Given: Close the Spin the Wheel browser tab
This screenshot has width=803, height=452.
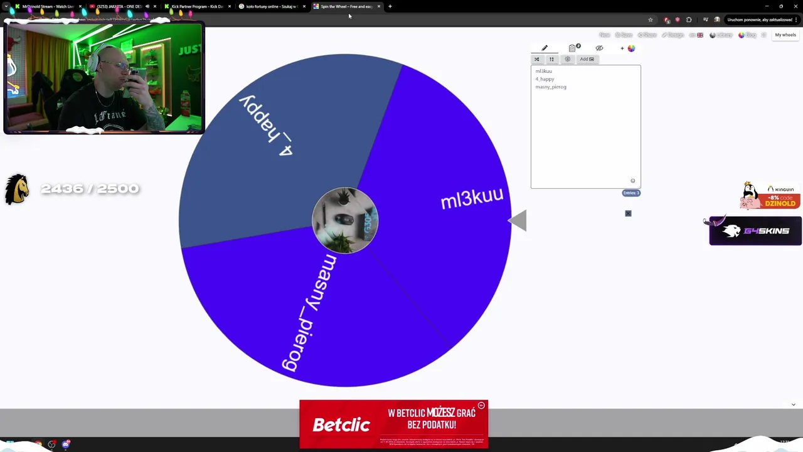Looking at the screenshot, I should point(379,6).
